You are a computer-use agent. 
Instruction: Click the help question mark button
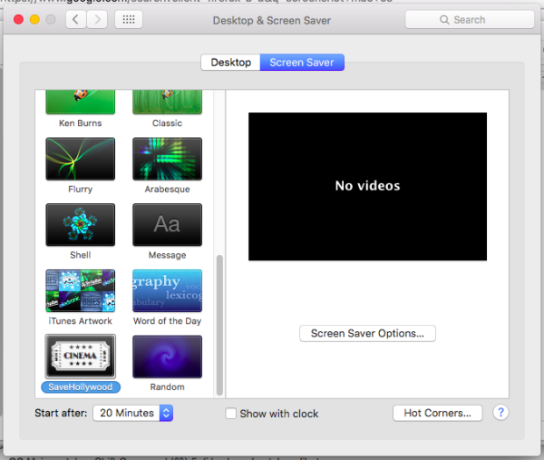(500, 413)
